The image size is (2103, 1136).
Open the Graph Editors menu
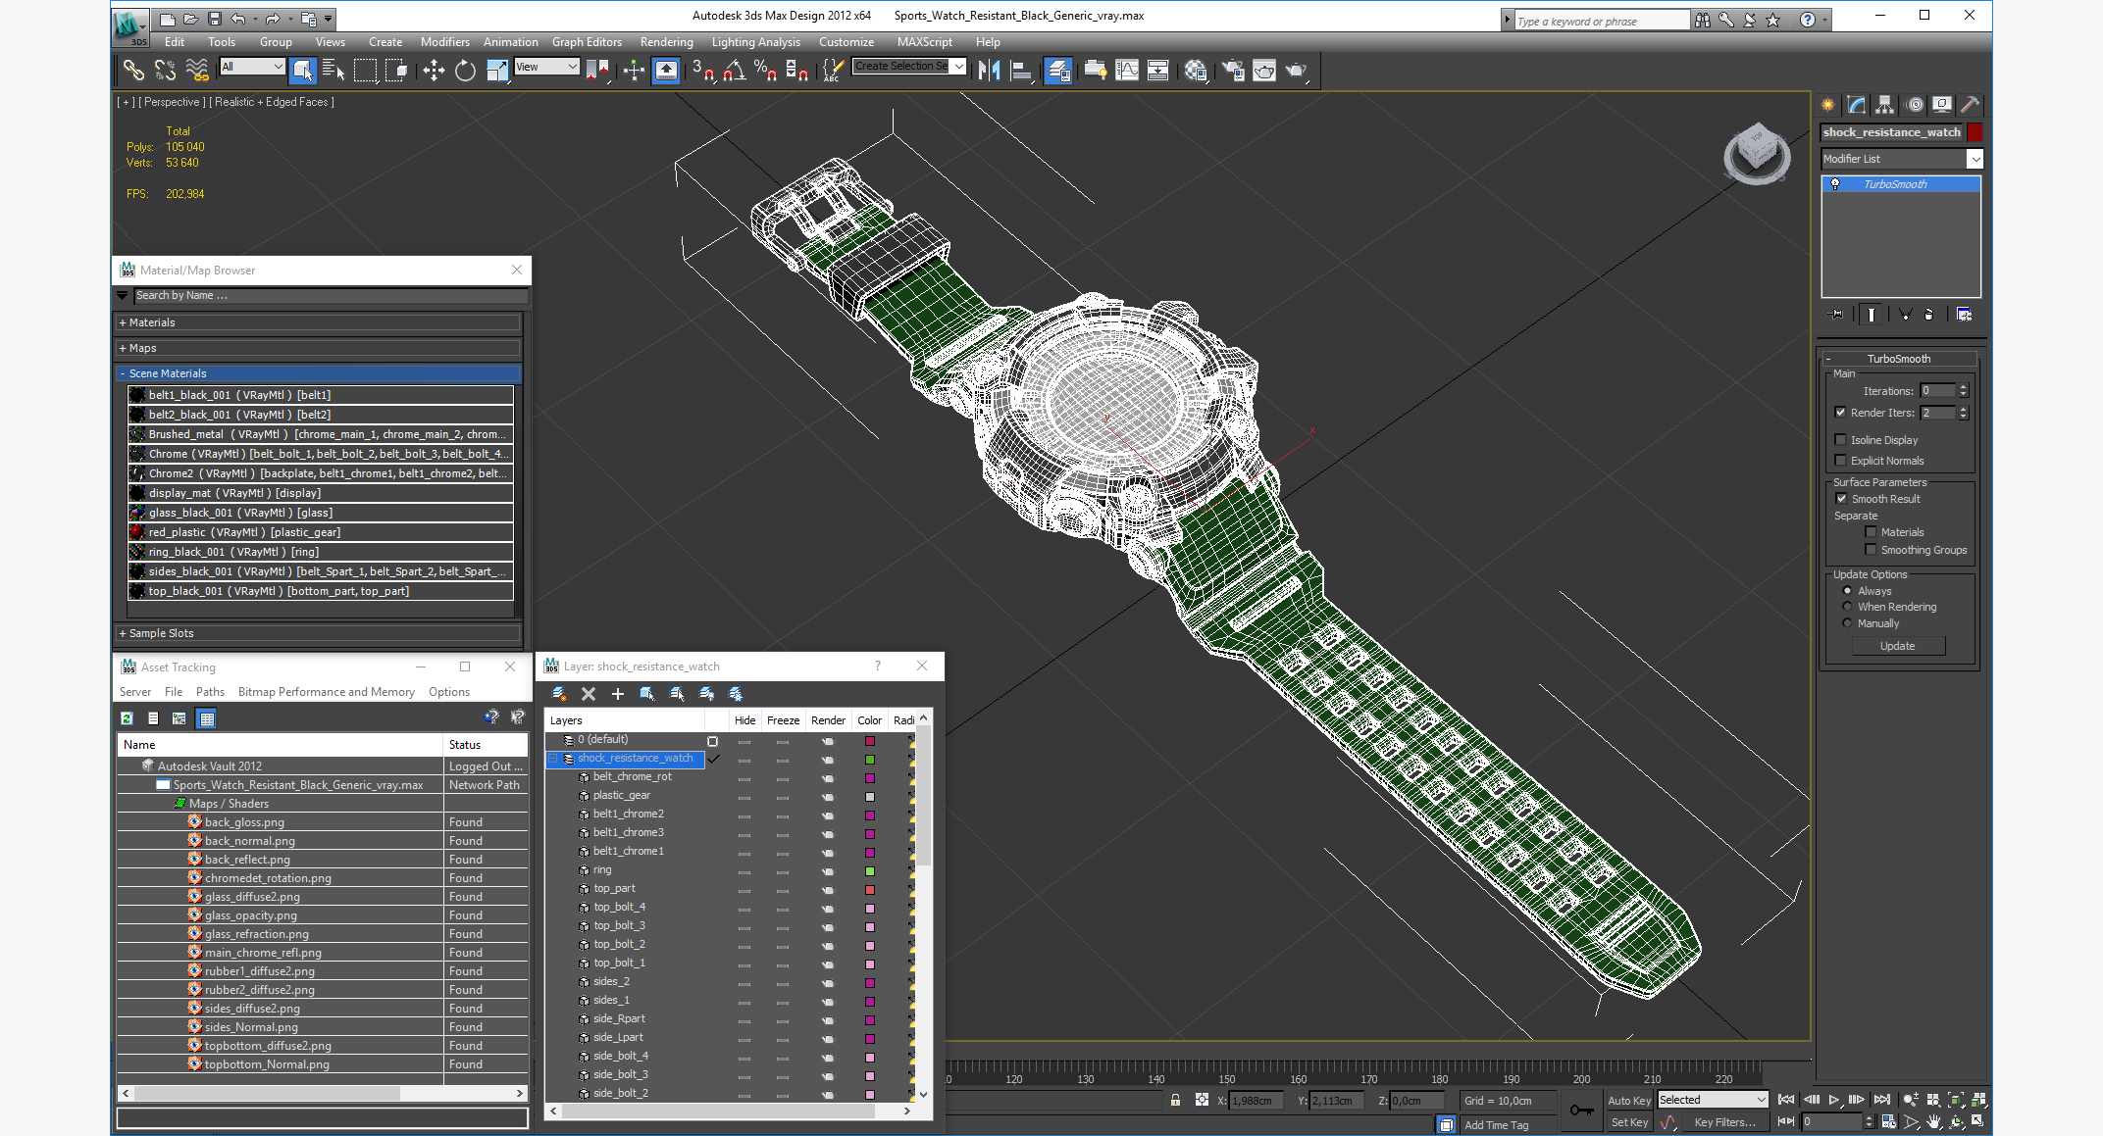tap(587, 42)
